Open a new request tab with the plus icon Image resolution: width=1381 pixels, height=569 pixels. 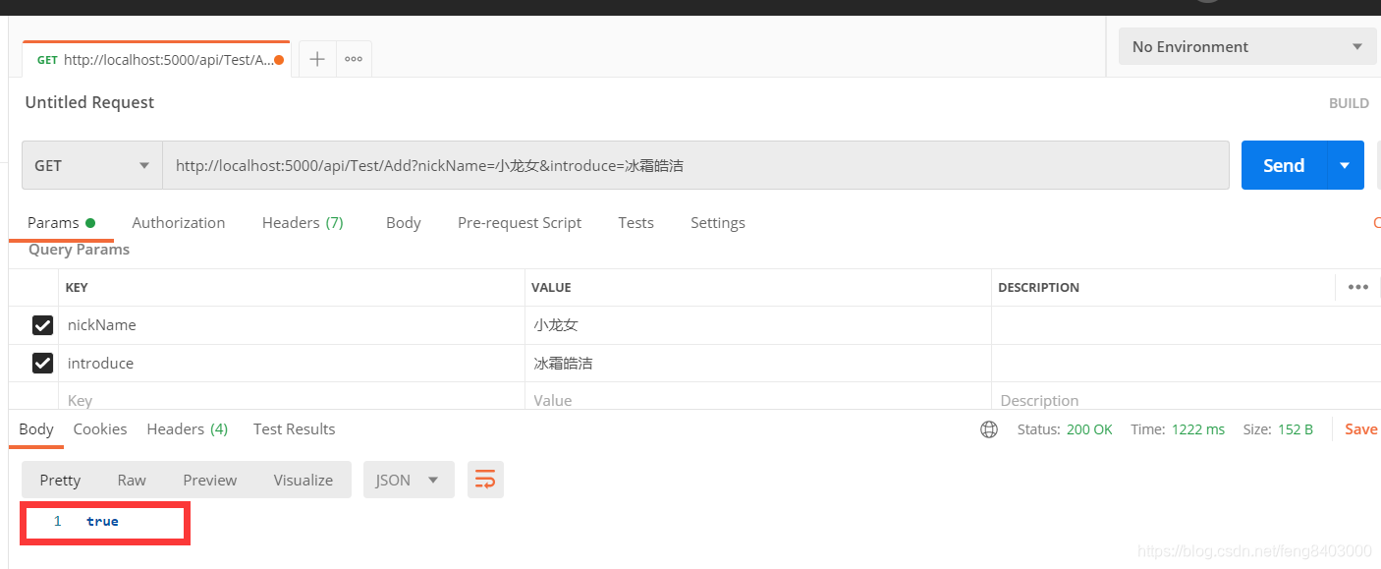click(316, 59)
